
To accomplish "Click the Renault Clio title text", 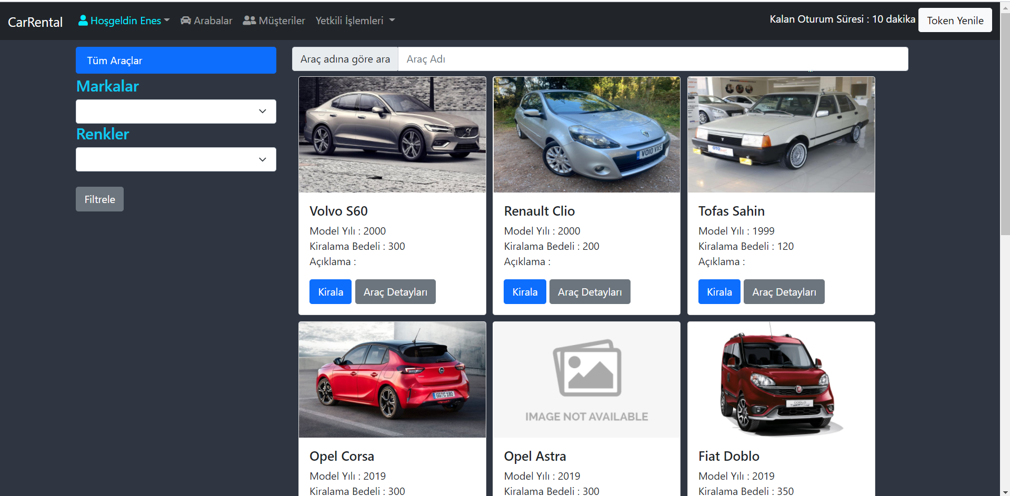I will click(539, 211).
